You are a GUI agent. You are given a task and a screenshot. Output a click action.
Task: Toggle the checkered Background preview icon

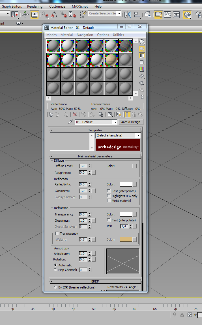[x=142, y=56]
